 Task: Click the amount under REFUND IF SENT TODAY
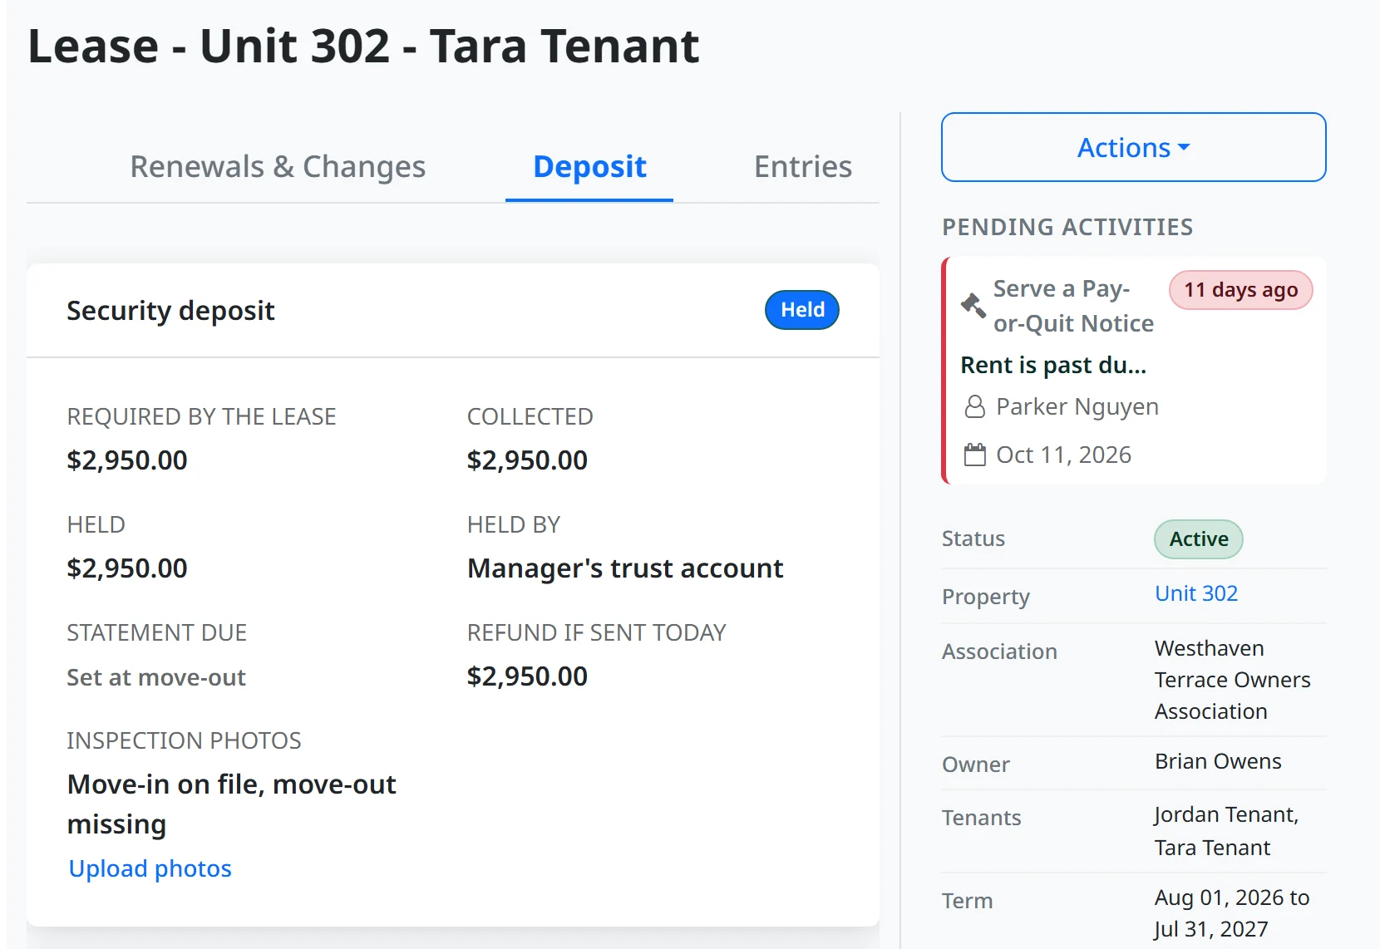click(x=527, y=676)
